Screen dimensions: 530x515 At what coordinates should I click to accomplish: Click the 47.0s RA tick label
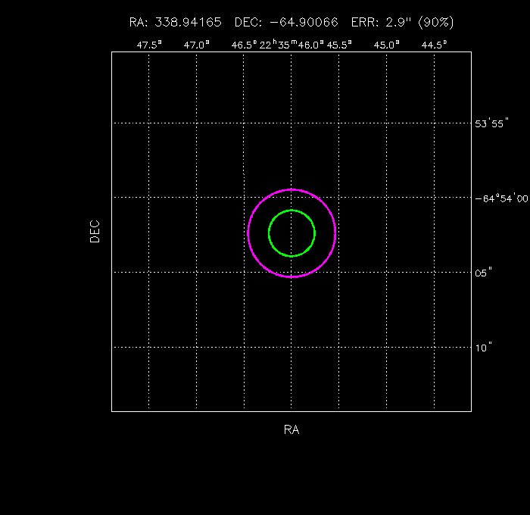tap(196, 45)
